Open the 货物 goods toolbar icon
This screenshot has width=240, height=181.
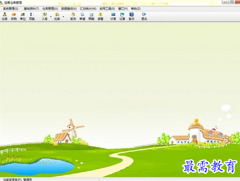click(14, 17)
